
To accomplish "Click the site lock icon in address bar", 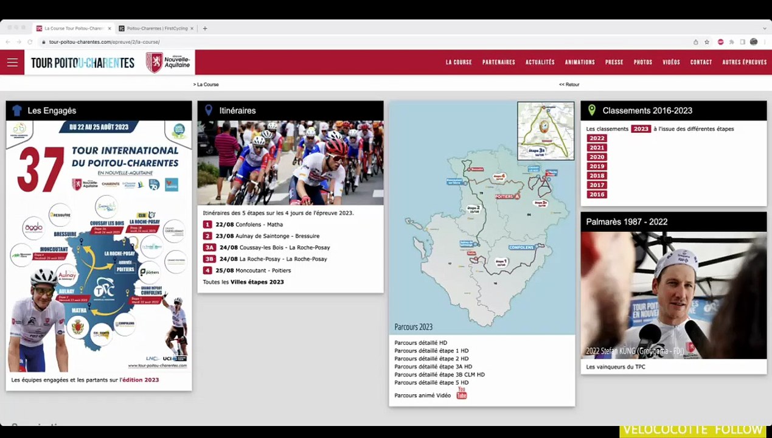I will click(x=43, y=42).
